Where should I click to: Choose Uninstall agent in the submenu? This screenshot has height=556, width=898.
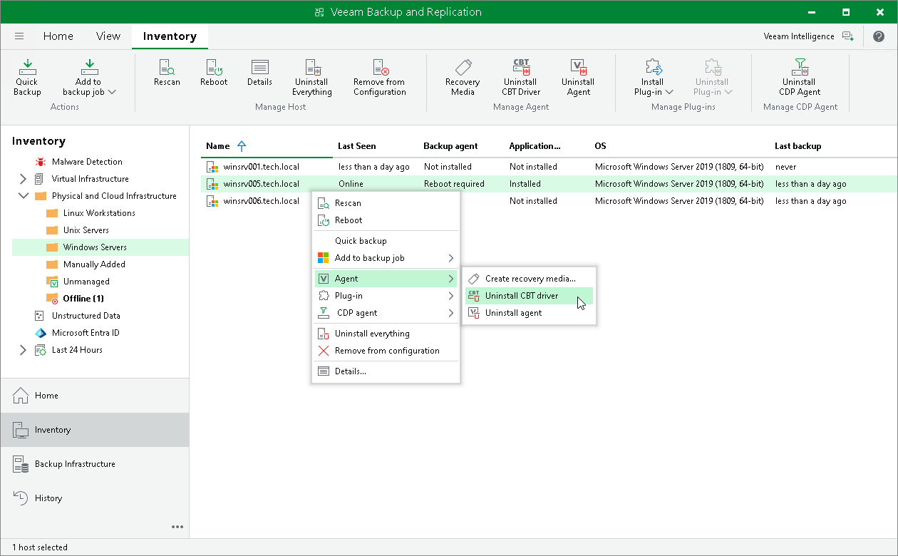click(x=529, y=313)
